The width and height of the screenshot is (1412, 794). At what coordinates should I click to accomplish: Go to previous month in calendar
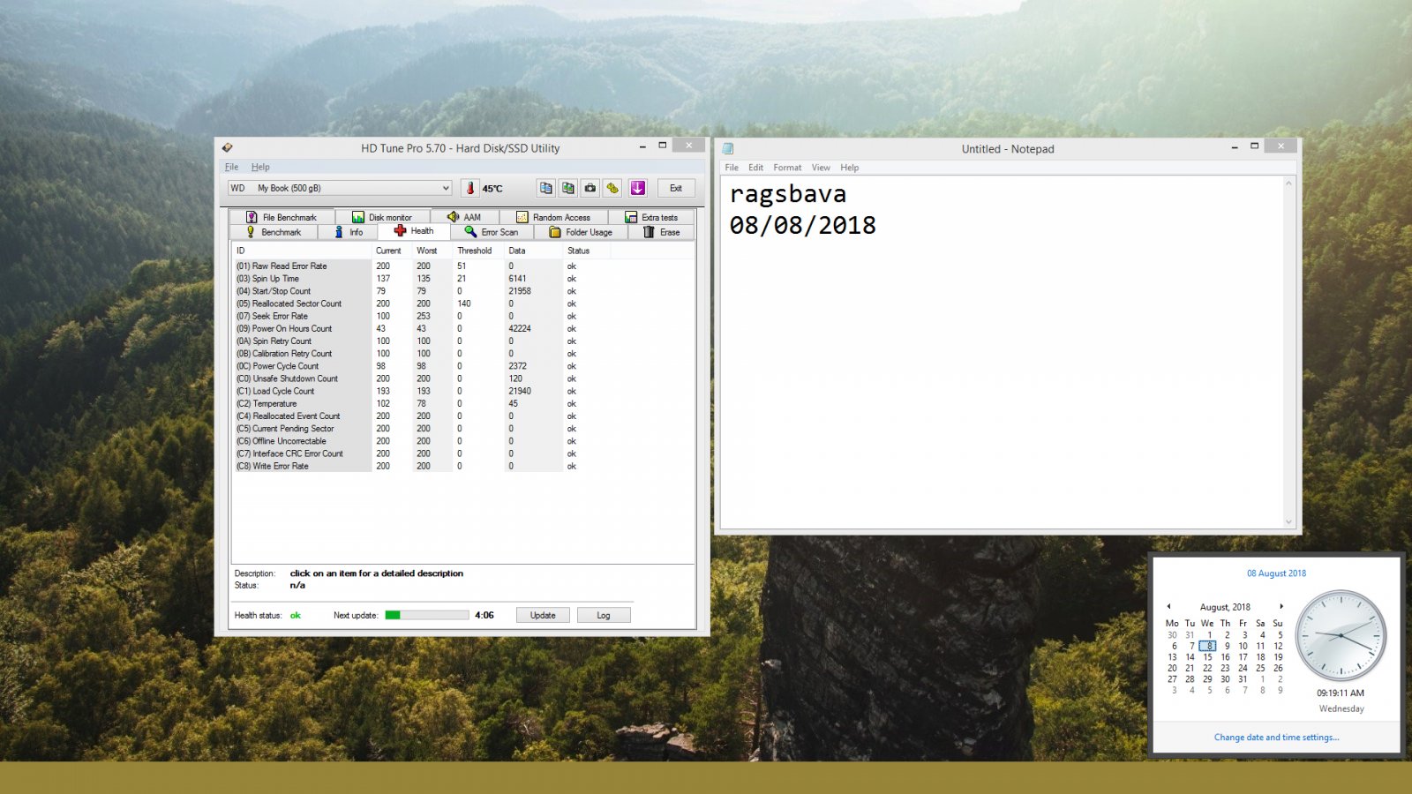1168,606
